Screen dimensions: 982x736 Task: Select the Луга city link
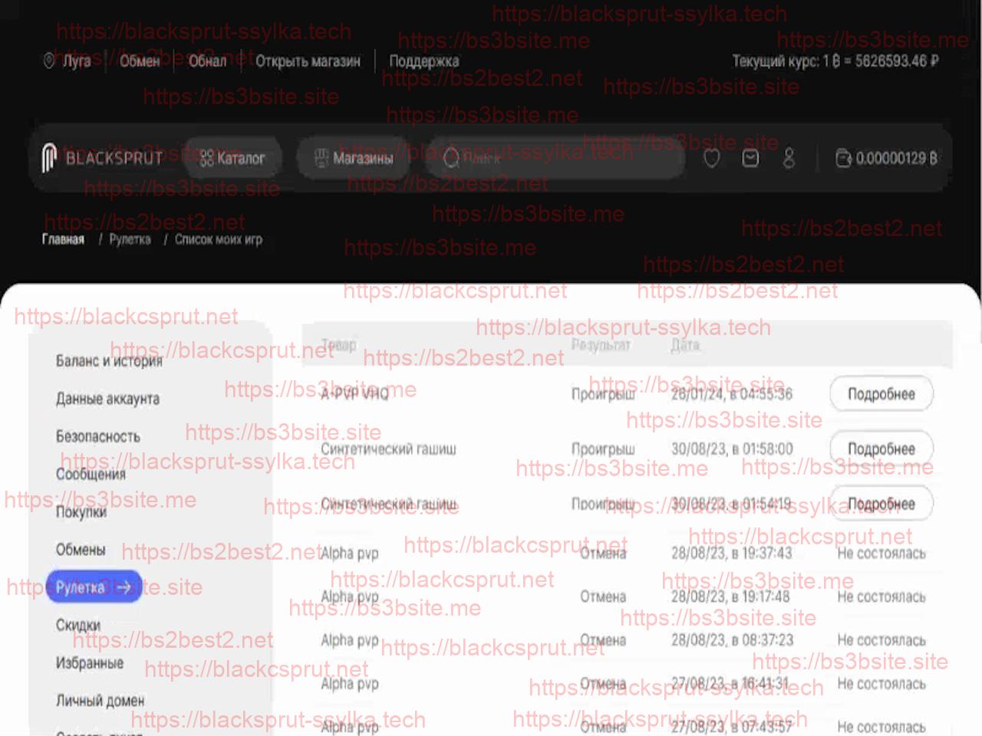coord(77,61)
